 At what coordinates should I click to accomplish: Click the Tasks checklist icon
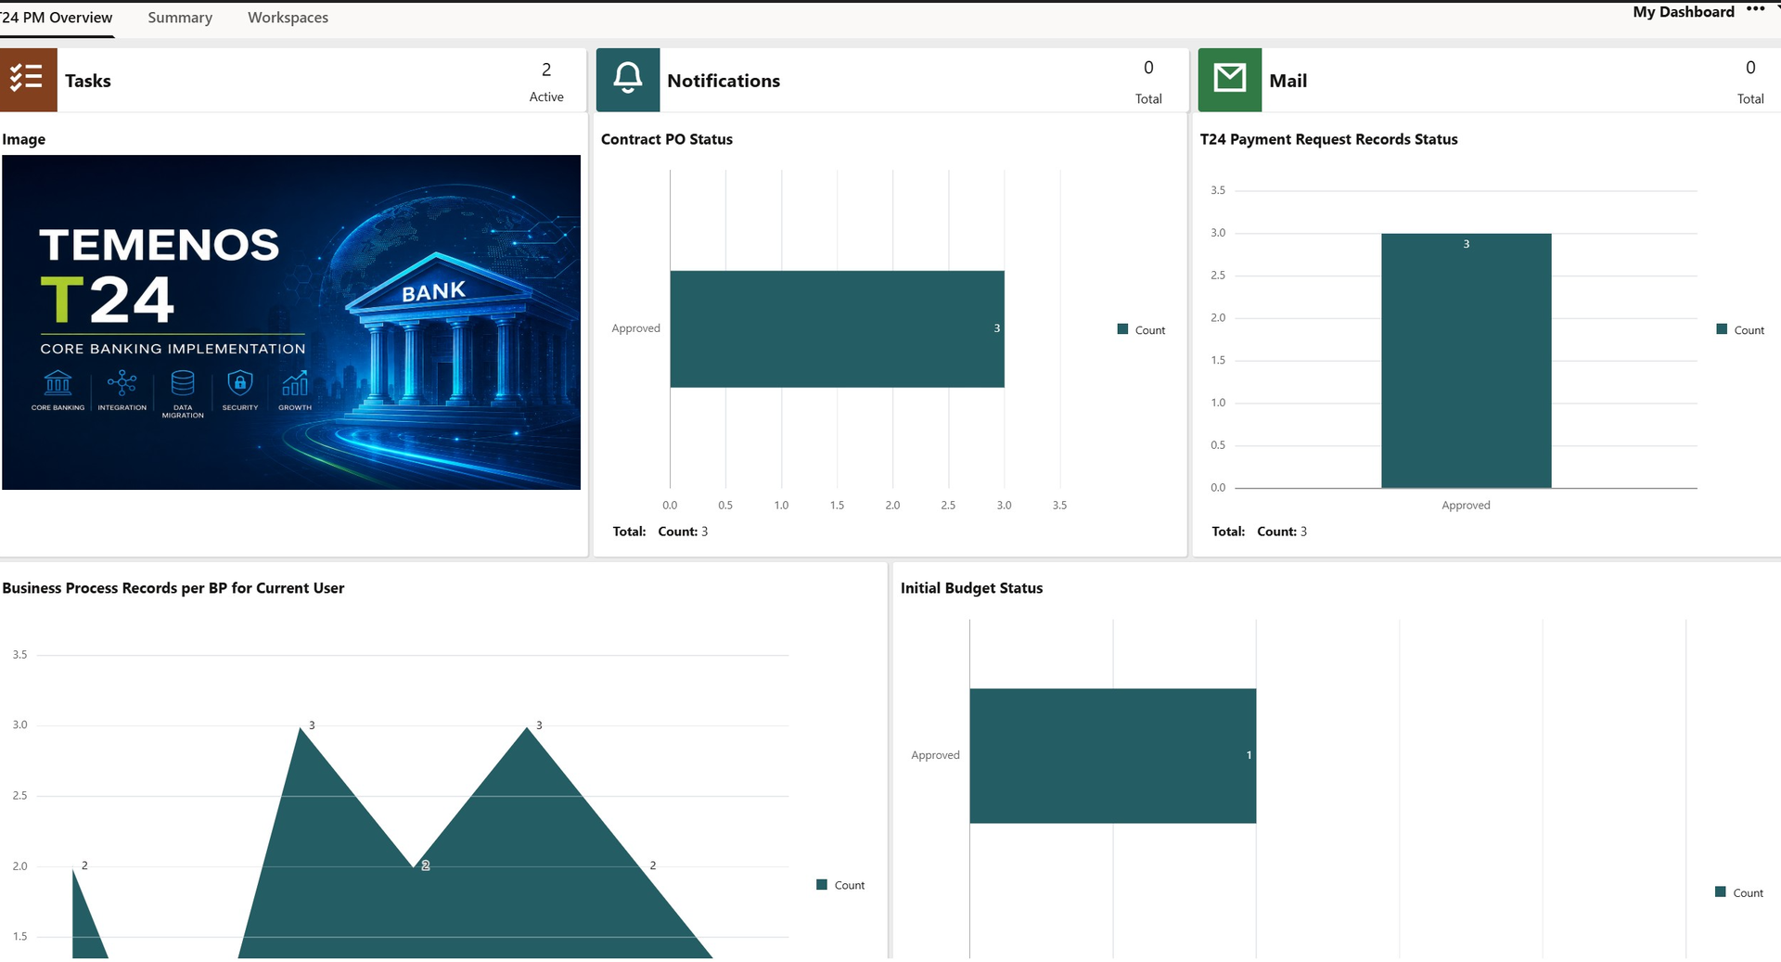[27, 80]
